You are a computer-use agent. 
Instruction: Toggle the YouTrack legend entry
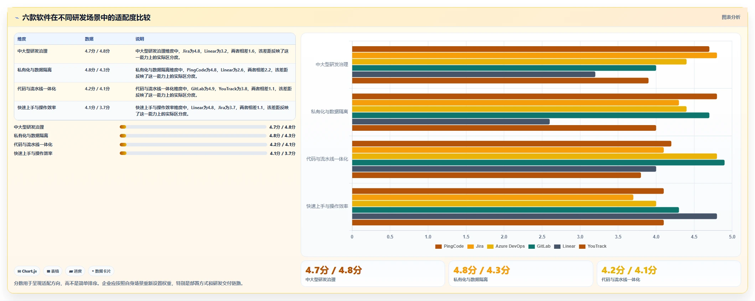click(593, 246)
